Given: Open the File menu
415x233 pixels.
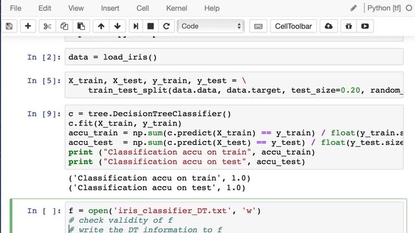Looking at the screenshot, I should click(16, 8).
